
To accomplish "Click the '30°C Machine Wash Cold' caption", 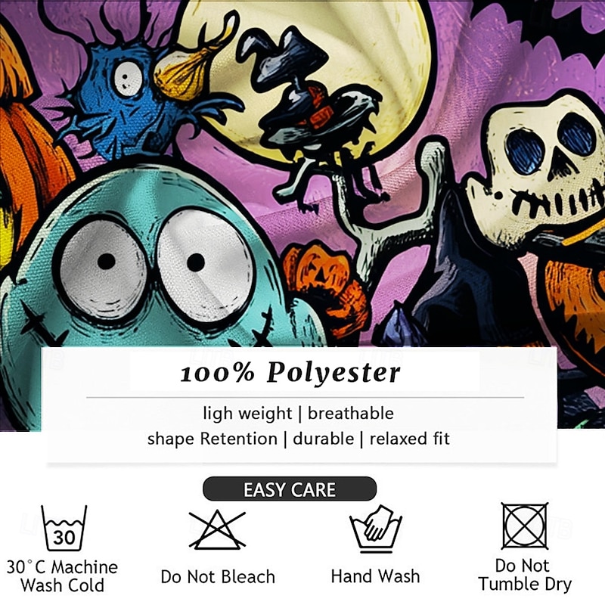I will 63,576.
